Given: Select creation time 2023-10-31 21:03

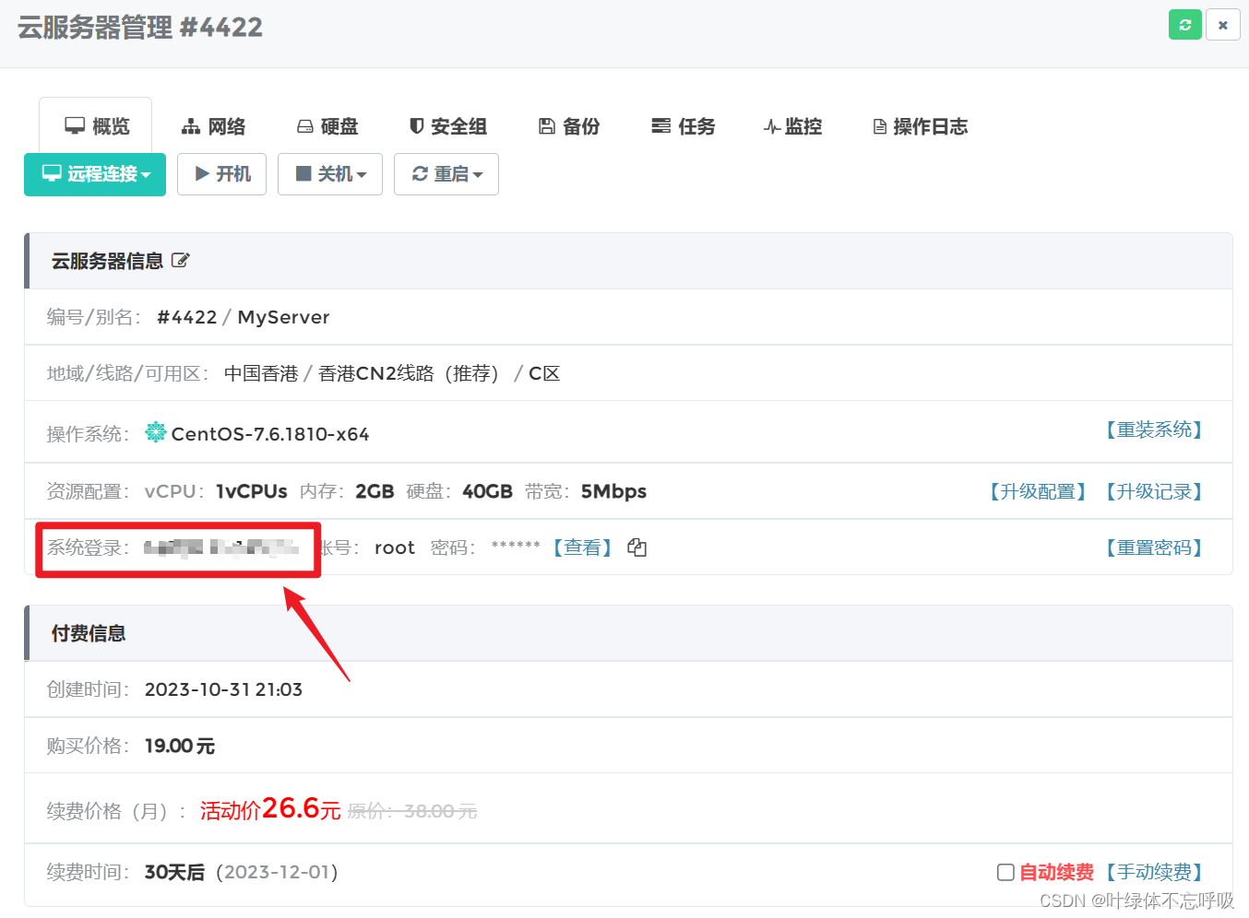Looking at the screenshot, I should [x=223, y=689].
